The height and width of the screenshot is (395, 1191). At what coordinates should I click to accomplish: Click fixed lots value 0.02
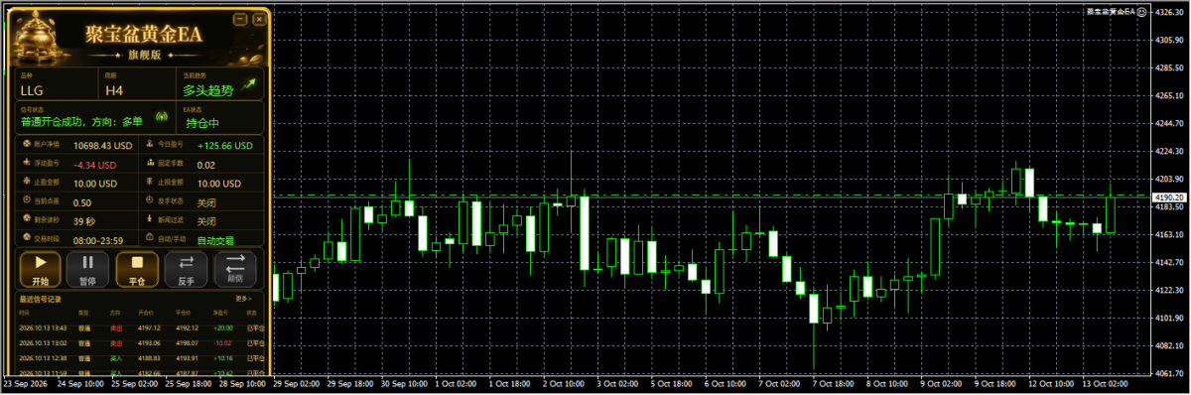[205, 165]
